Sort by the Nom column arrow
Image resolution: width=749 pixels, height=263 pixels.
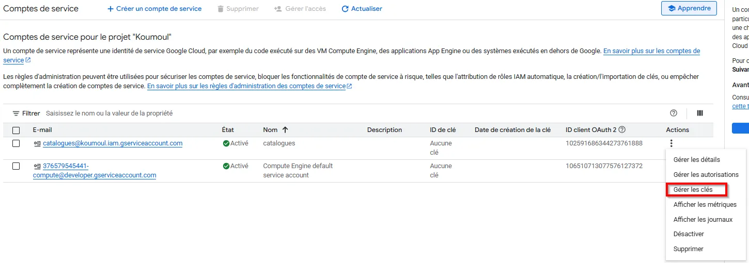coord(285,130)
